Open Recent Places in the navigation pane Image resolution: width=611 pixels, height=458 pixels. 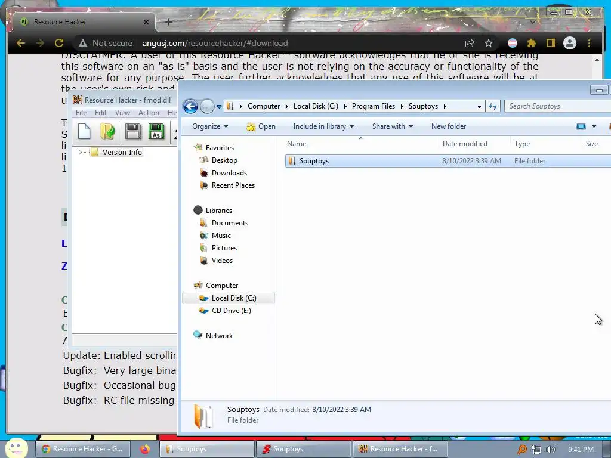[233, 185]
